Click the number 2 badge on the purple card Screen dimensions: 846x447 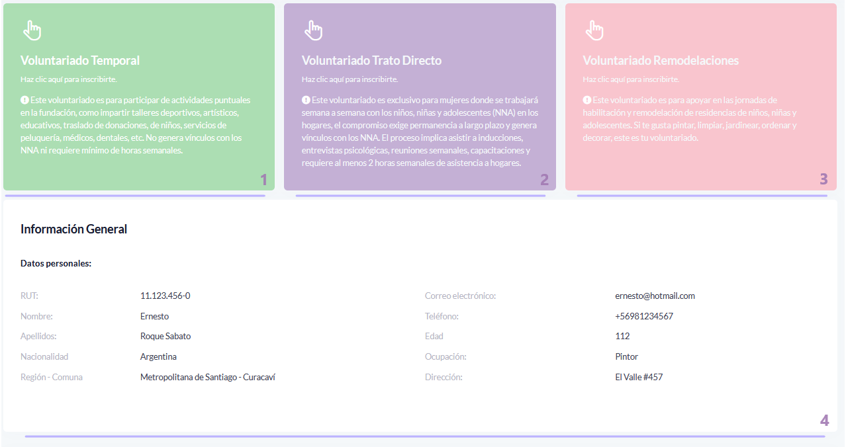click(544, 180)
